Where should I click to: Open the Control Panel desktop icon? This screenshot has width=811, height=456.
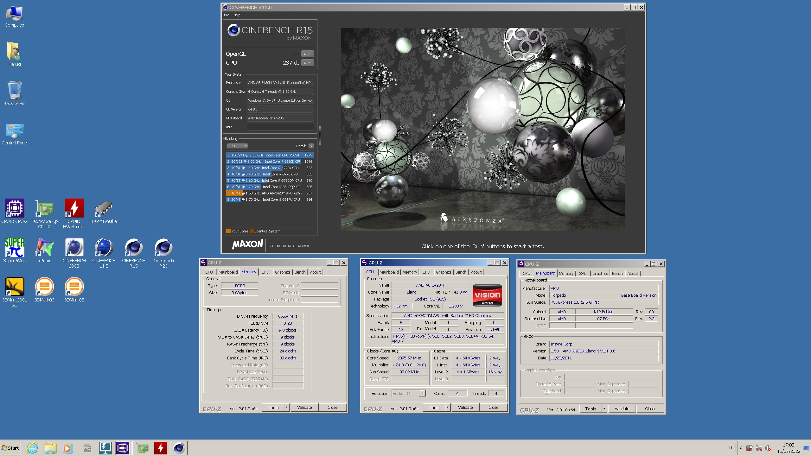click(x=14, y=134)
